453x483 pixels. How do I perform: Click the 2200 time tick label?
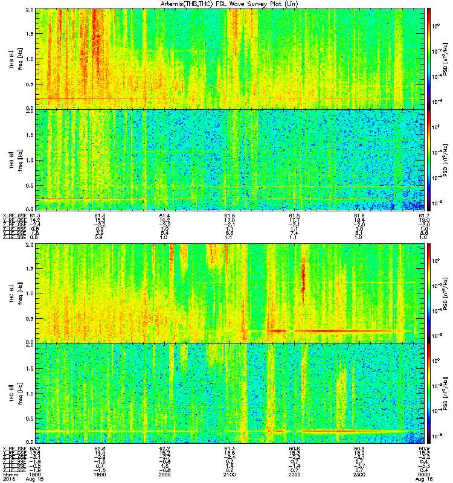click(x=294, y=475)
